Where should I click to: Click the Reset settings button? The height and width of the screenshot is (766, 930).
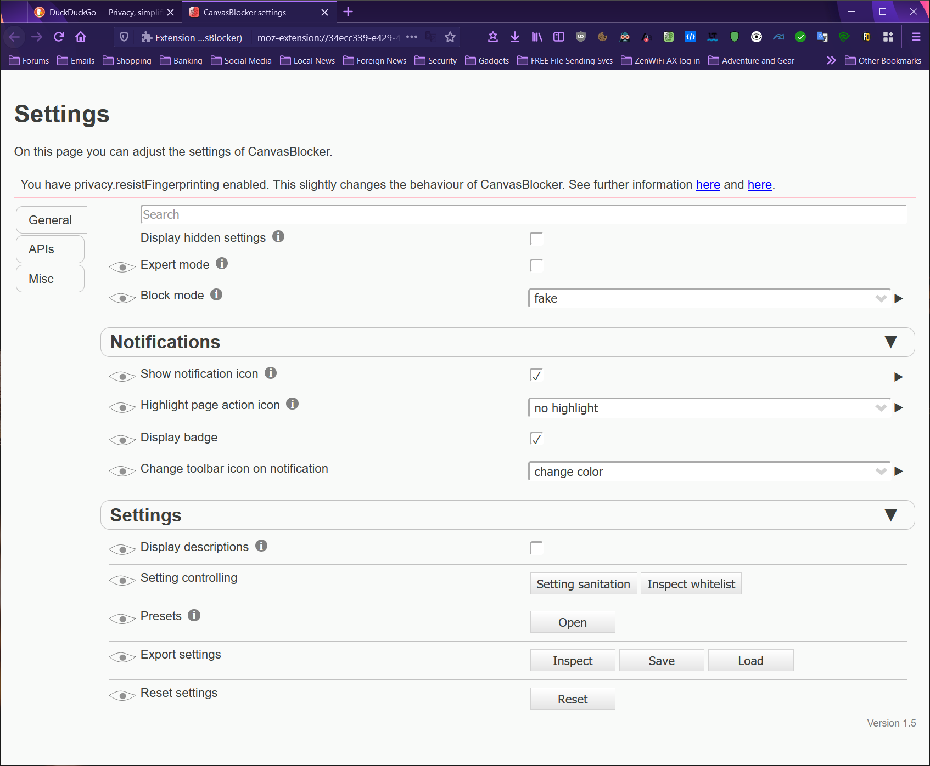[x=572, y=699]
